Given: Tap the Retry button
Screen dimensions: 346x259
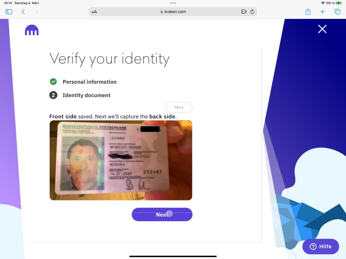Looking at the screenshot, I should pos(179,107).
